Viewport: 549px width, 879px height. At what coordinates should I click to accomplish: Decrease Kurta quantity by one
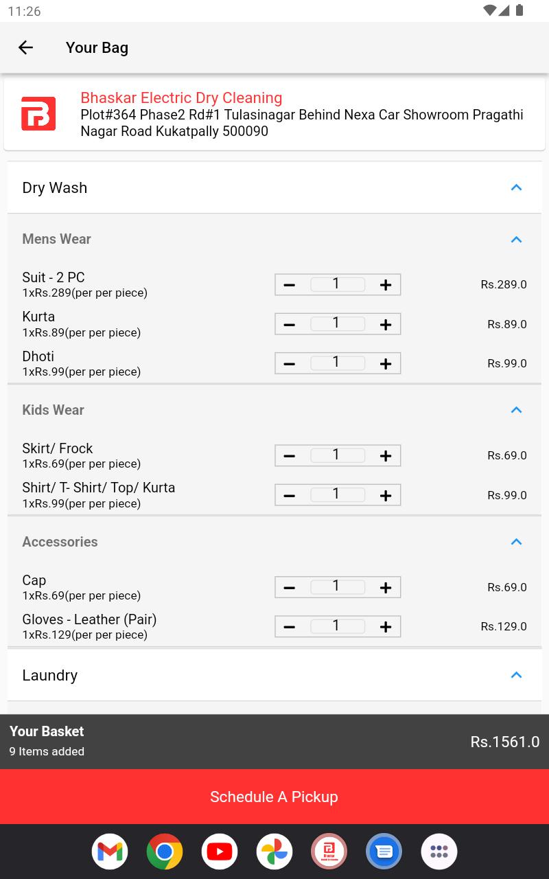[289, 324]
